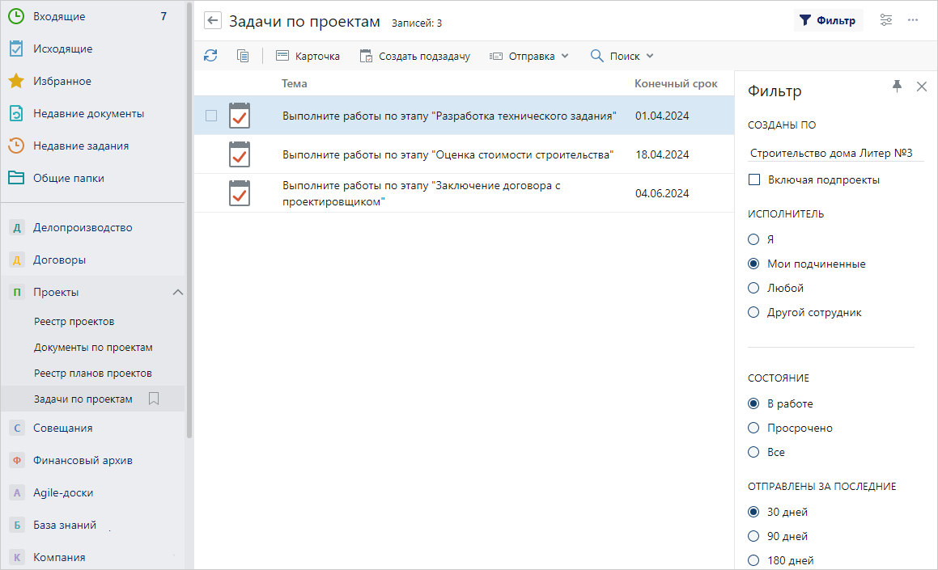This screenshot has height=570, width=938.
Task: Open the Поиск dropdown menu
Action: tap(622, 56)
